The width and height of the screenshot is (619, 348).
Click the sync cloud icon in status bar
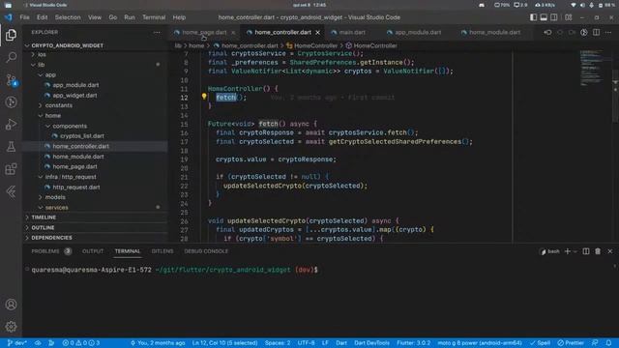pyautogui.click(x=38, y=343)
